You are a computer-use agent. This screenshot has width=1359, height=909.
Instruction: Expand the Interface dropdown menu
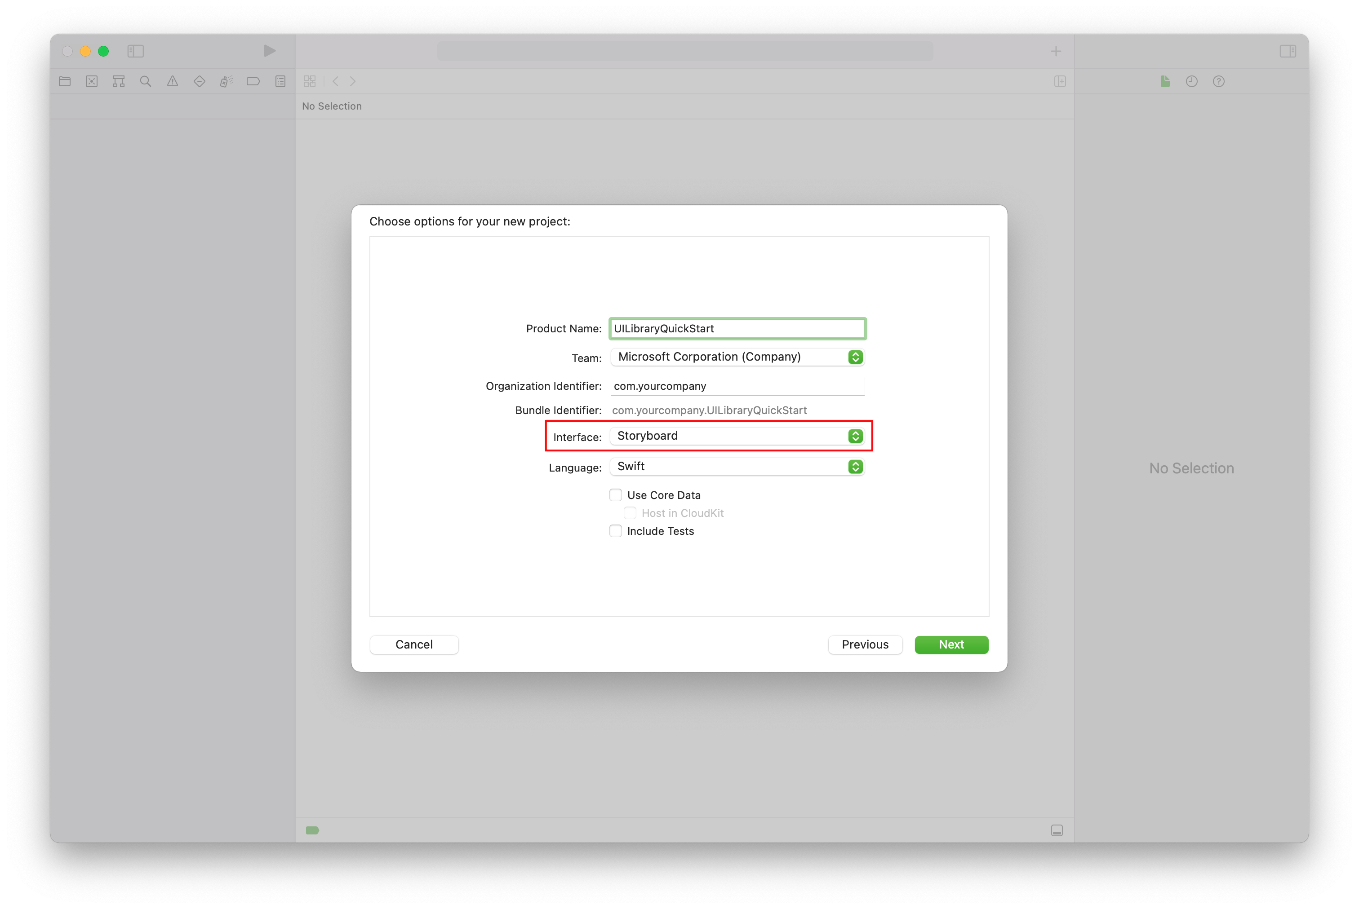[x=856, y=435]
